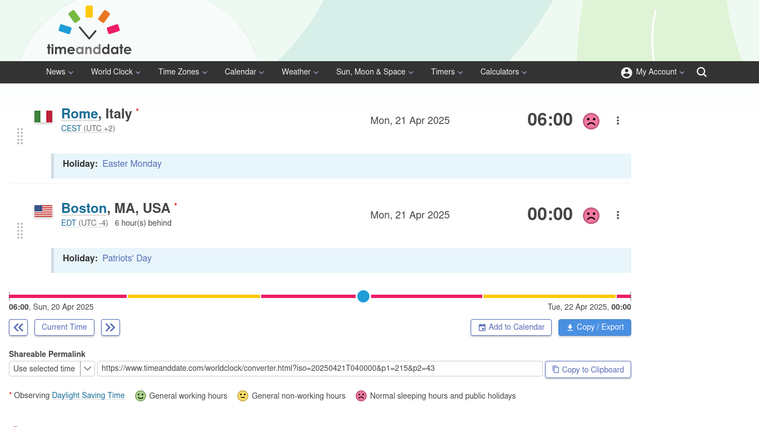Grab the Rome row drag handle
This screenshot has width=759, height=427.
coord(20,136)
